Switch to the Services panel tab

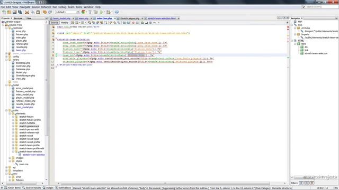click(18, 18)
